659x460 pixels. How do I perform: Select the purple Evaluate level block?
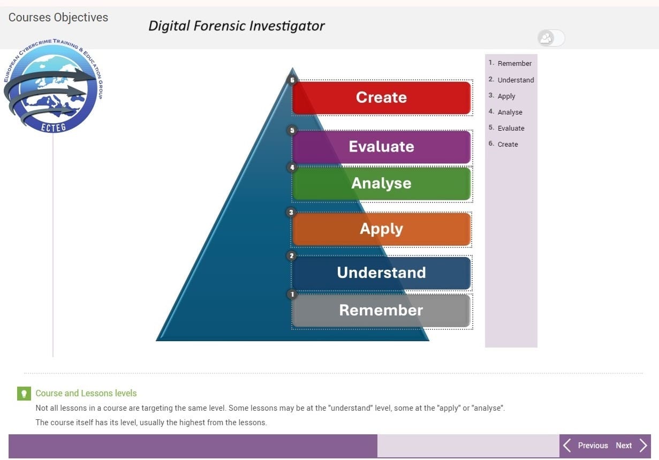point(381,147)
